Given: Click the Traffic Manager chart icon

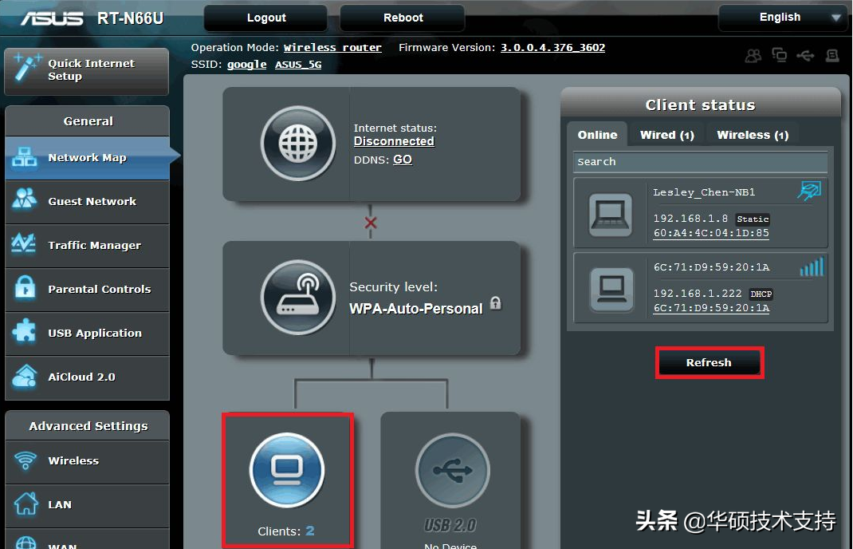Looking at the screenshot, I should click(x=24, y=243).
